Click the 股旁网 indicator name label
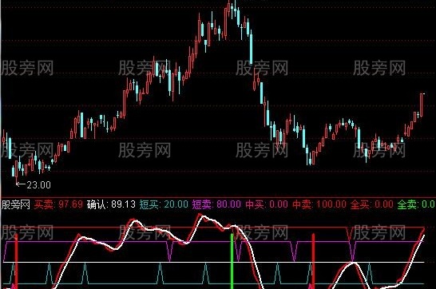This screenshot has width=436, height=289. click(16, 205)
